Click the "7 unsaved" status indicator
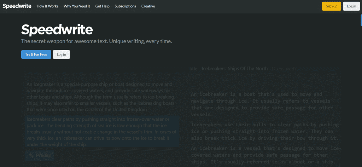 [x=284, y=69]
